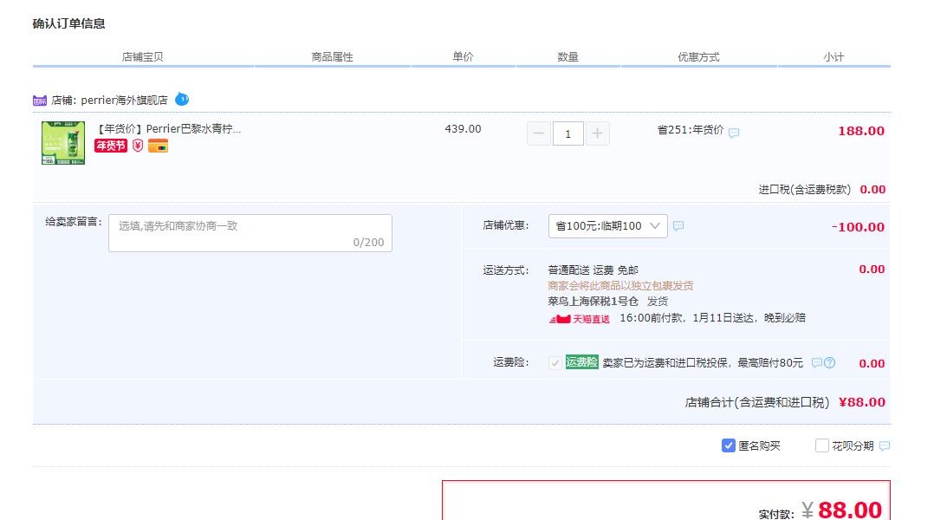Image resolution: width=947 pixels, height=520 pixels.
Task: Click the 店铺宝贝 column header
Action: pyautogui.click(x=143, y=57)
